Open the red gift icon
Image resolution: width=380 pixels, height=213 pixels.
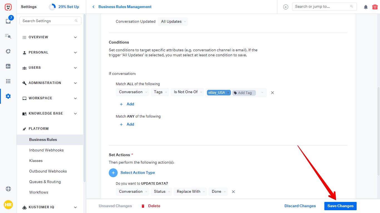[x=375, y=7]
